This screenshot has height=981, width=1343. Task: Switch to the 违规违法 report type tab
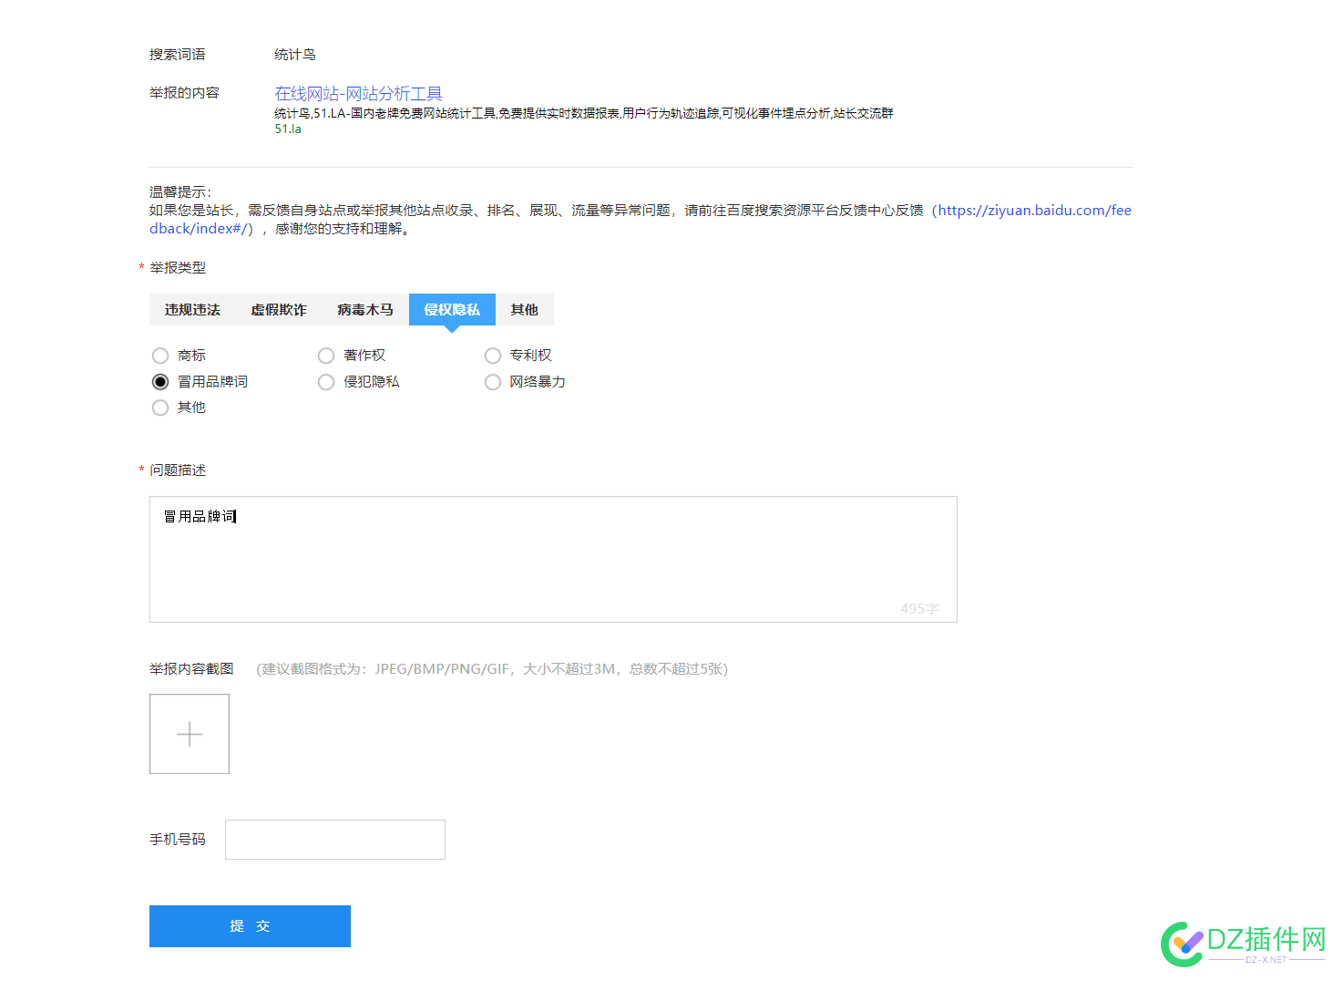tap(192, 310)
